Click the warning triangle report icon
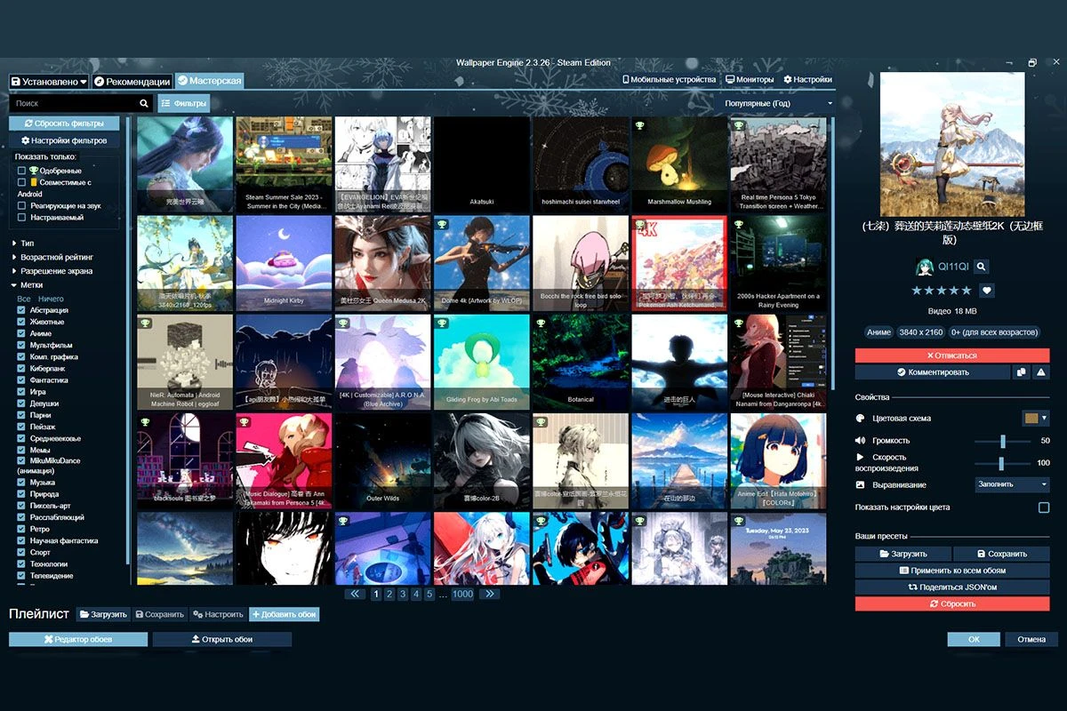1067x711 pixels. 1040,372
